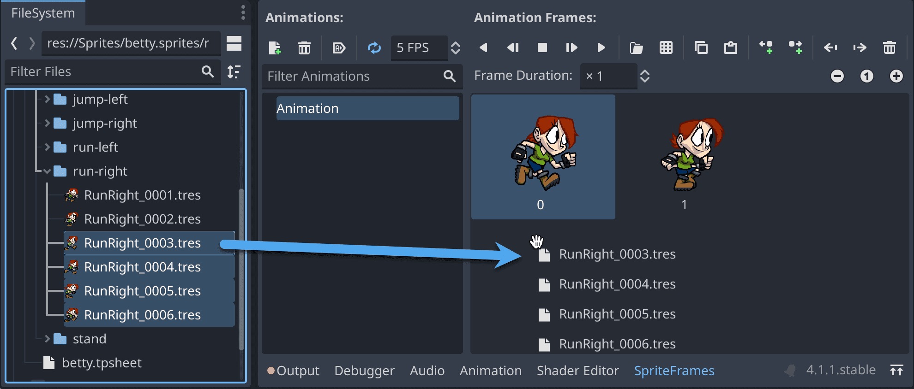914x389 pixels.
Task: Expand the jump-right folder
Action: click(x=47, y=123)
